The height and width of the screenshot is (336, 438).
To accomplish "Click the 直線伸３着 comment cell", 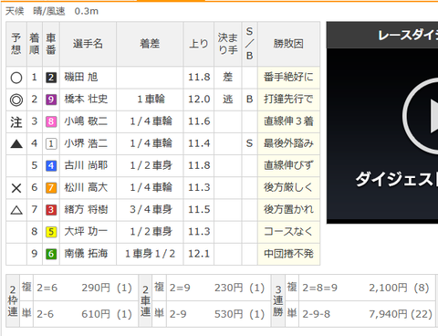I will [288, 121].
